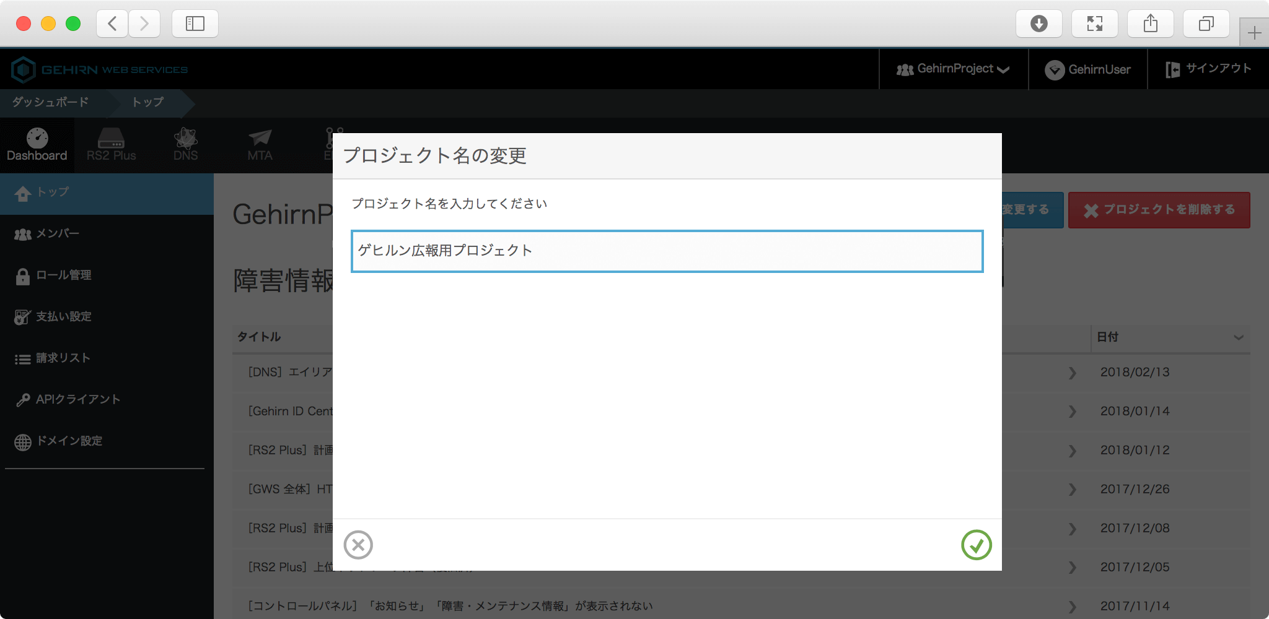This screenshot has height=619, width=1269.
Task: Toggle the Safari sidebar button
Action: 195,24
